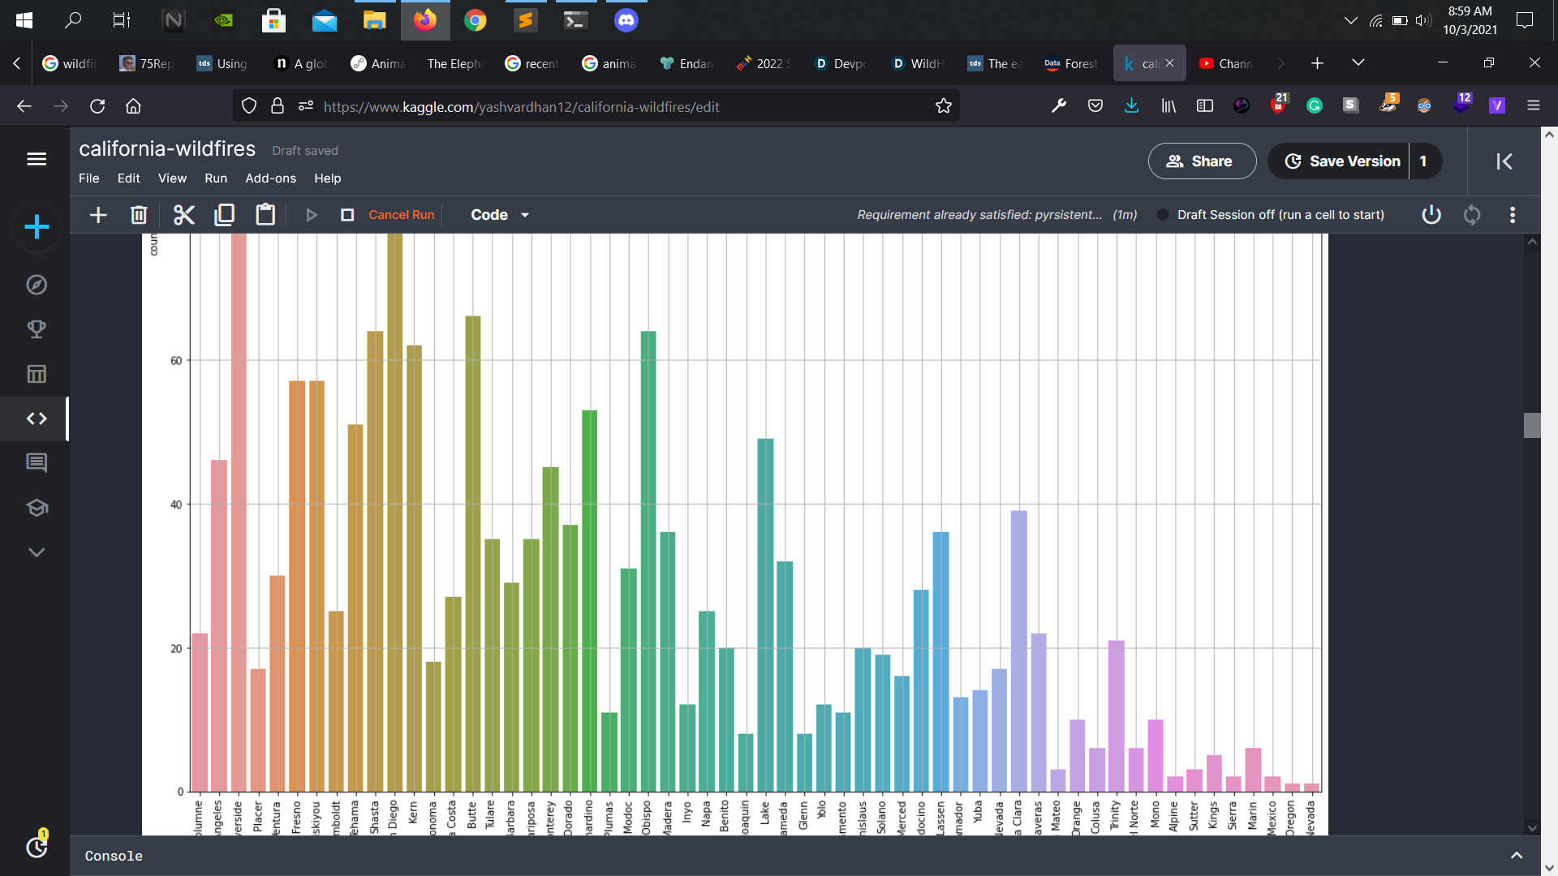Toggle the Kaggle hamburger sidebar menu
This screenshot has width=1558, height=876.
point(37,159)
